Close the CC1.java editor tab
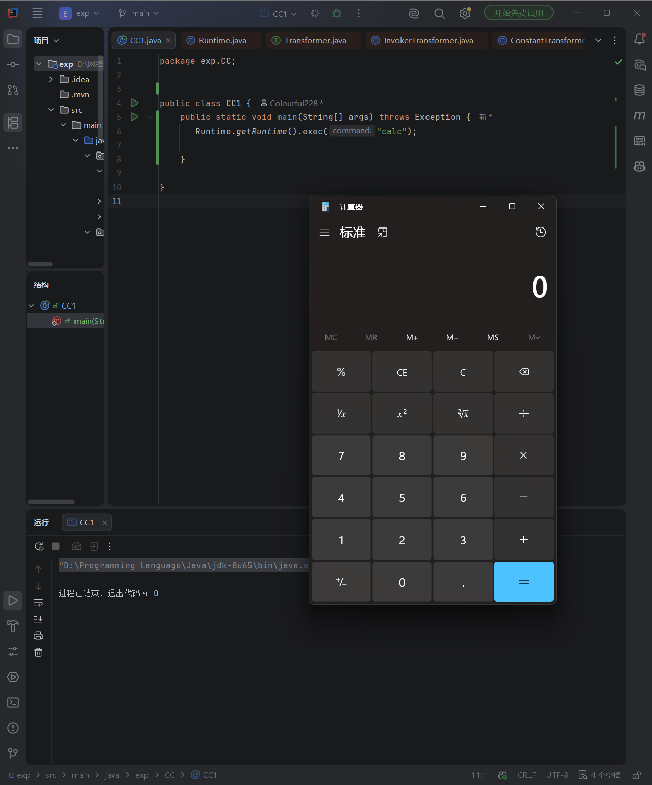652x785 pixels. tap(168, 40)
